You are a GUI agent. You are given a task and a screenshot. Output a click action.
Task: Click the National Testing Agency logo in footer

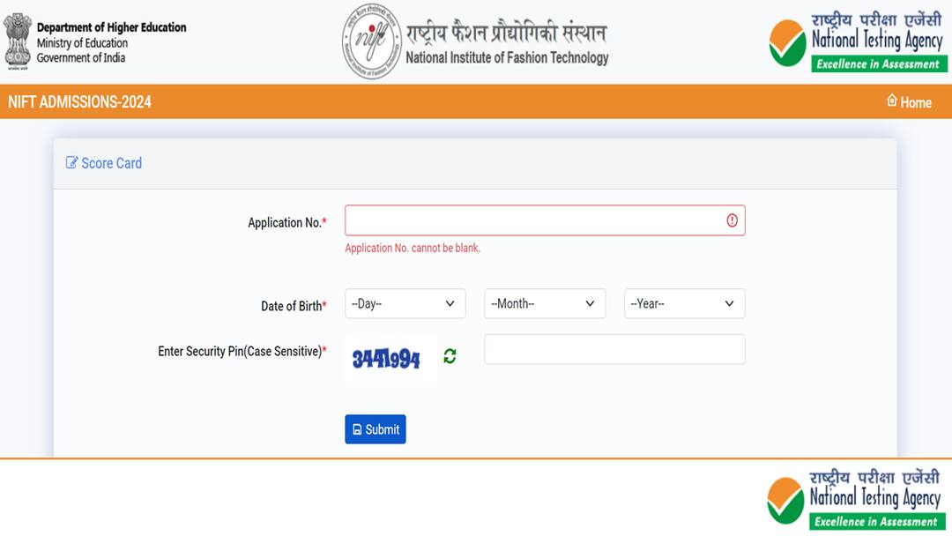point(856,499)
